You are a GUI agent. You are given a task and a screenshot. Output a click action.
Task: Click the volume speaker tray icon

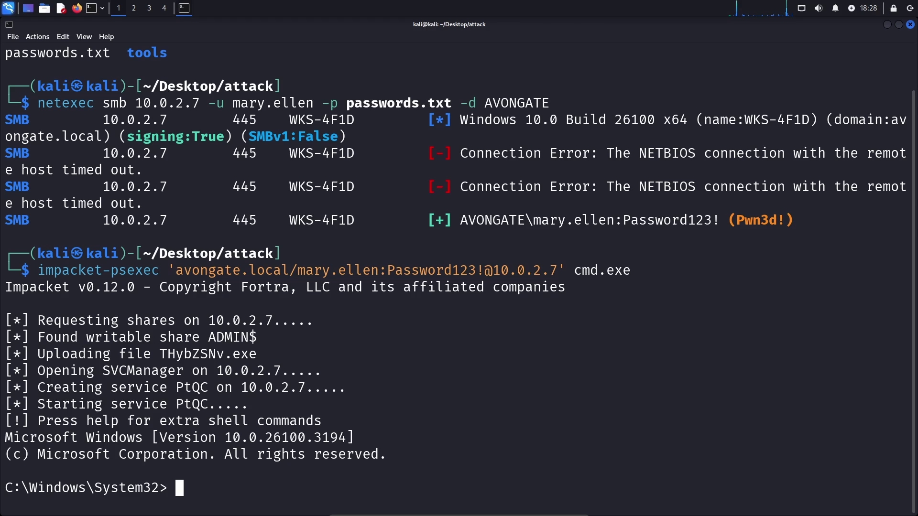[x=819, y=8]
